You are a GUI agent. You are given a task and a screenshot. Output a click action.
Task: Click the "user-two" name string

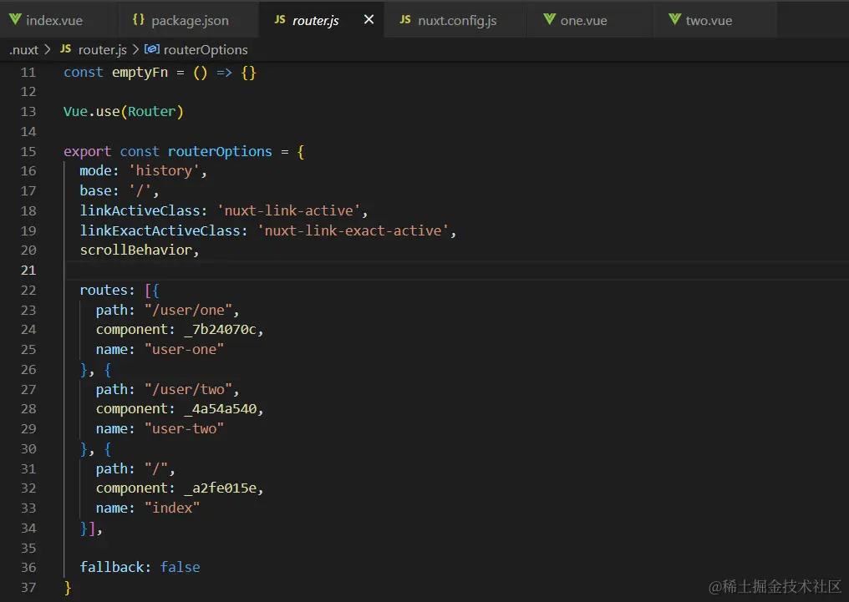pos(184,429)
